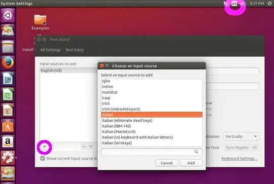274x184 pixels.
Task: Click the Add button
Action: [x=191, y=163]
